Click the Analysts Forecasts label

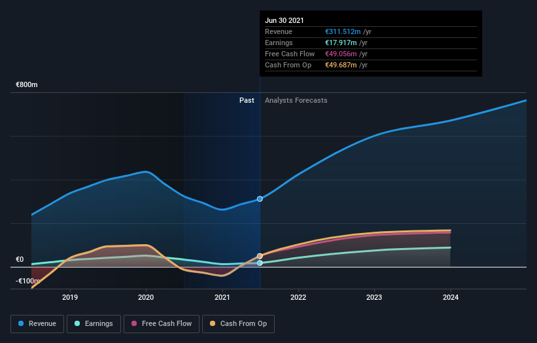coord(296,100)
